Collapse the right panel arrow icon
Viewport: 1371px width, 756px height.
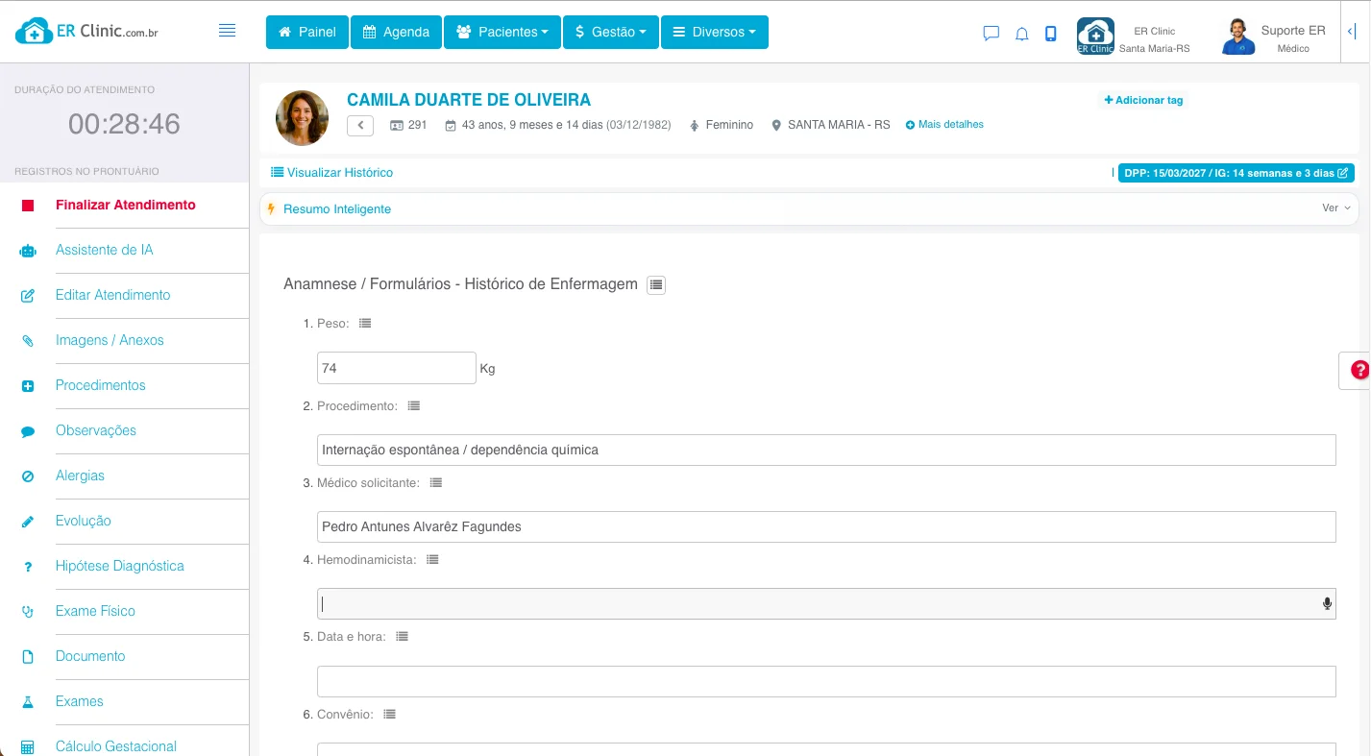coord(1353,32)
